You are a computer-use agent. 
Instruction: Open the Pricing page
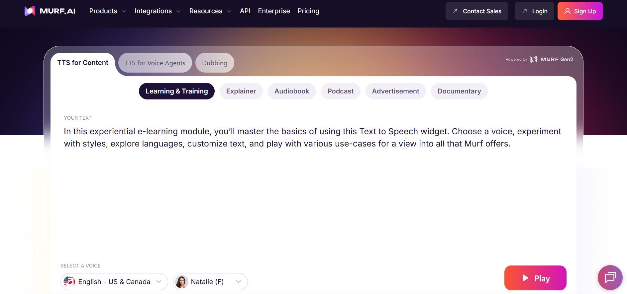coord(308,11)
